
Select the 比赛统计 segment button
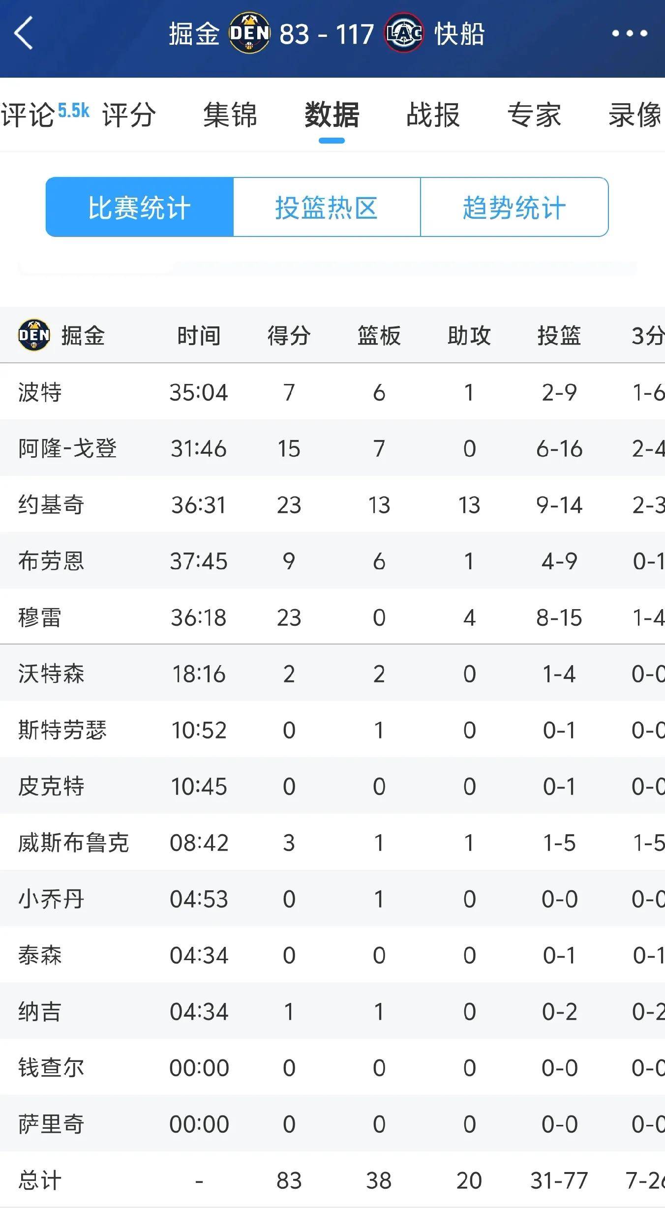pyautogui.click(x=140, y=207)
